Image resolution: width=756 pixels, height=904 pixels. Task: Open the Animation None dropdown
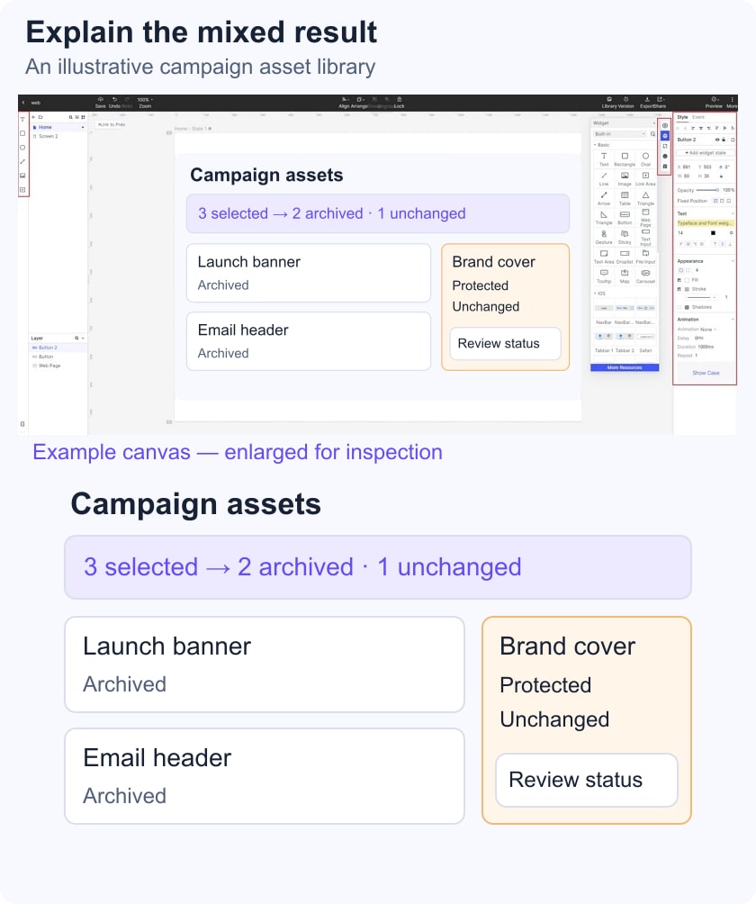708,330
